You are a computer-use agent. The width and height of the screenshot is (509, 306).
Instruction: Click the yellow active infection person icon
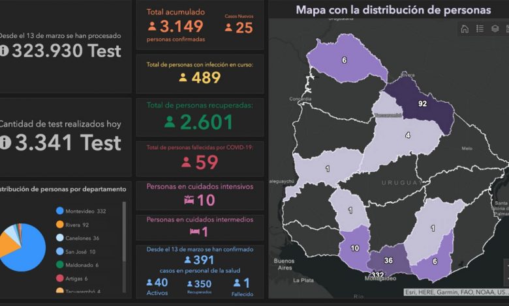tap(183, 77)
